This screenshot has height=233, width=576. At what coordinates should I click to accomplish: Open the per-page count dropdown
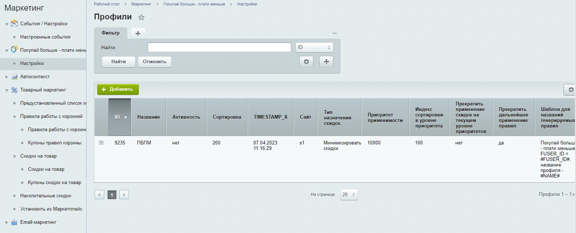pos(348,195)
